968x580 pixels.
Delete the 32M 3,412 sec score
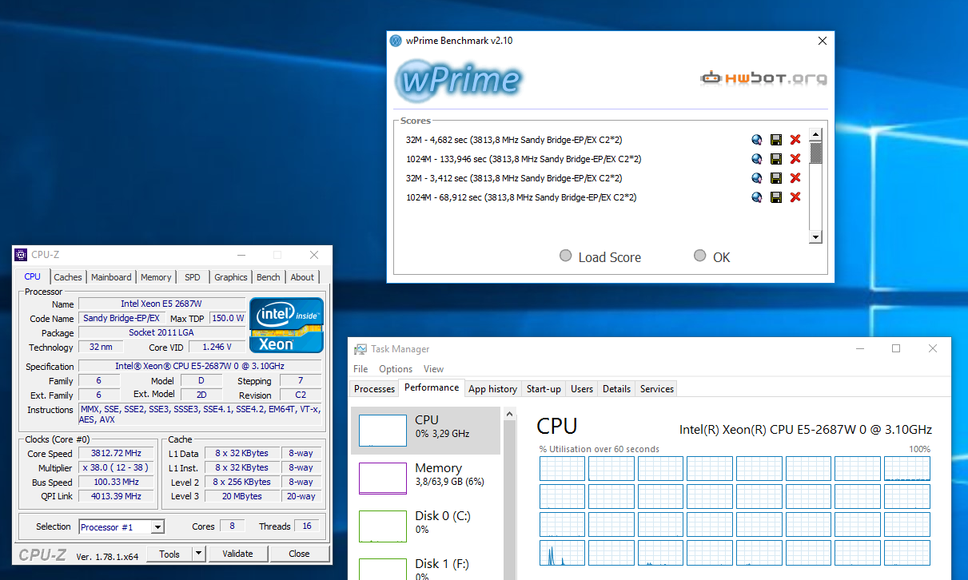click(795, 178)
